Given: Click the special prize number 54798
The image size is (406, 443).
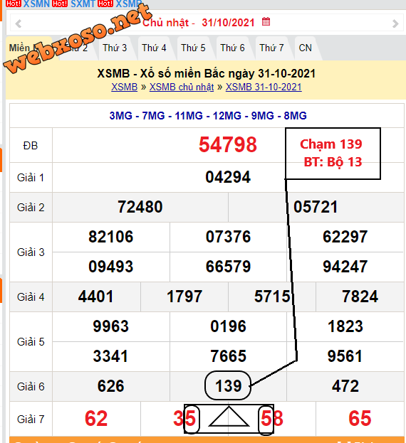Looking at the screenshot, I should coord(228,144).
